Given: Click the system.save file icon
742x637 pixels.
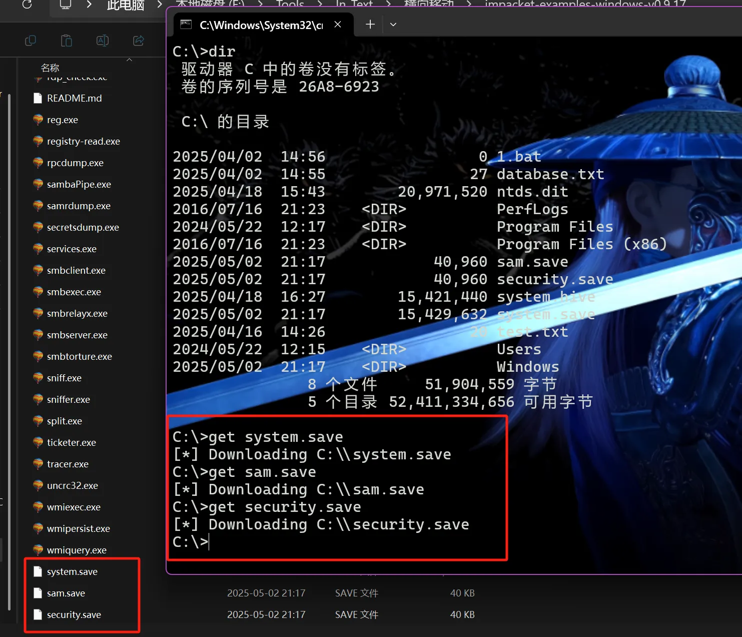Looking at the screenshot, I should [38, 571].
